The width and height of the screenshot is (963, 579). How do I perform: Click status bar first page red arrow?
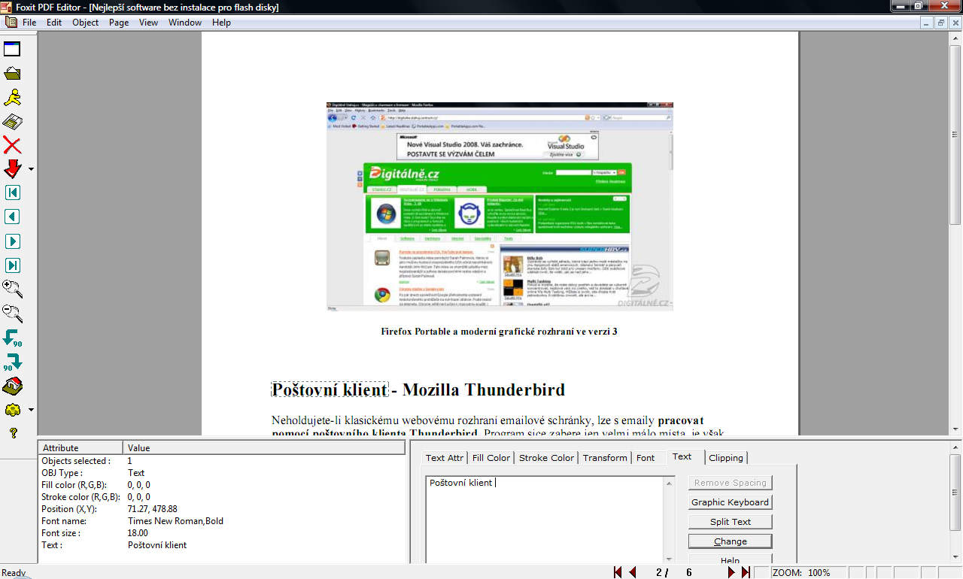tap(618, 572)
